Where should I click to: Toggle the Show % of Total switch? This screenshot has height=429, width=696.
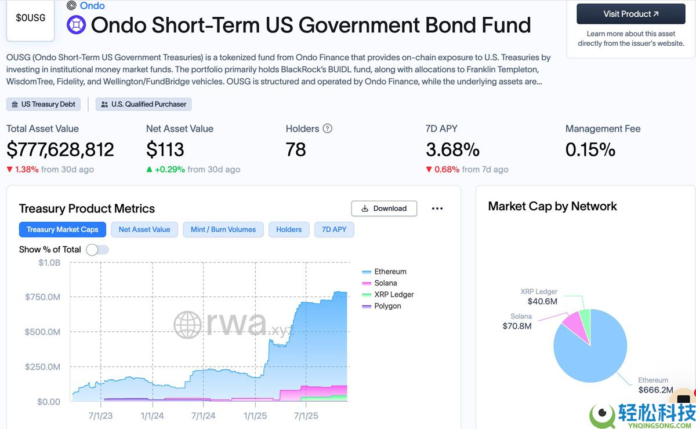(x=97, y=250)
